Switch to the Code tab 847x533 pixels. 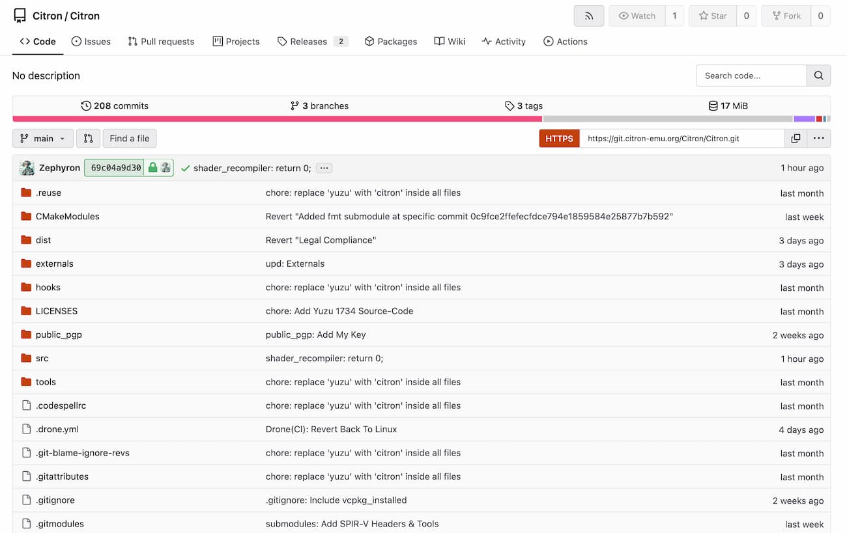pos(38,42)
